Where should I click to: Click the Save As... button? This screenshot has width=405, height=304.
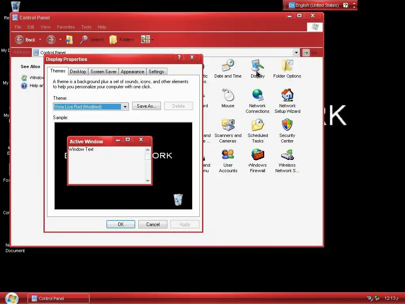(x=146, y=106)
